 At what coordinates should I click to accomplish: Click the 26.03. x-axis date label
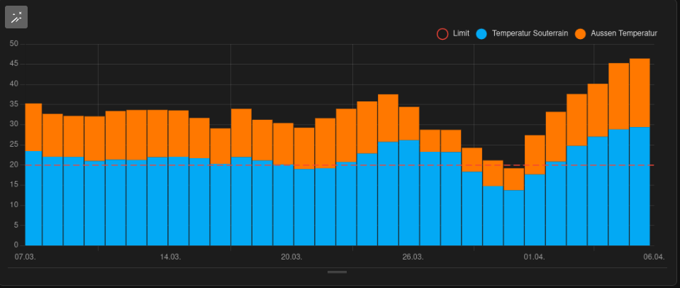point(413,257)
